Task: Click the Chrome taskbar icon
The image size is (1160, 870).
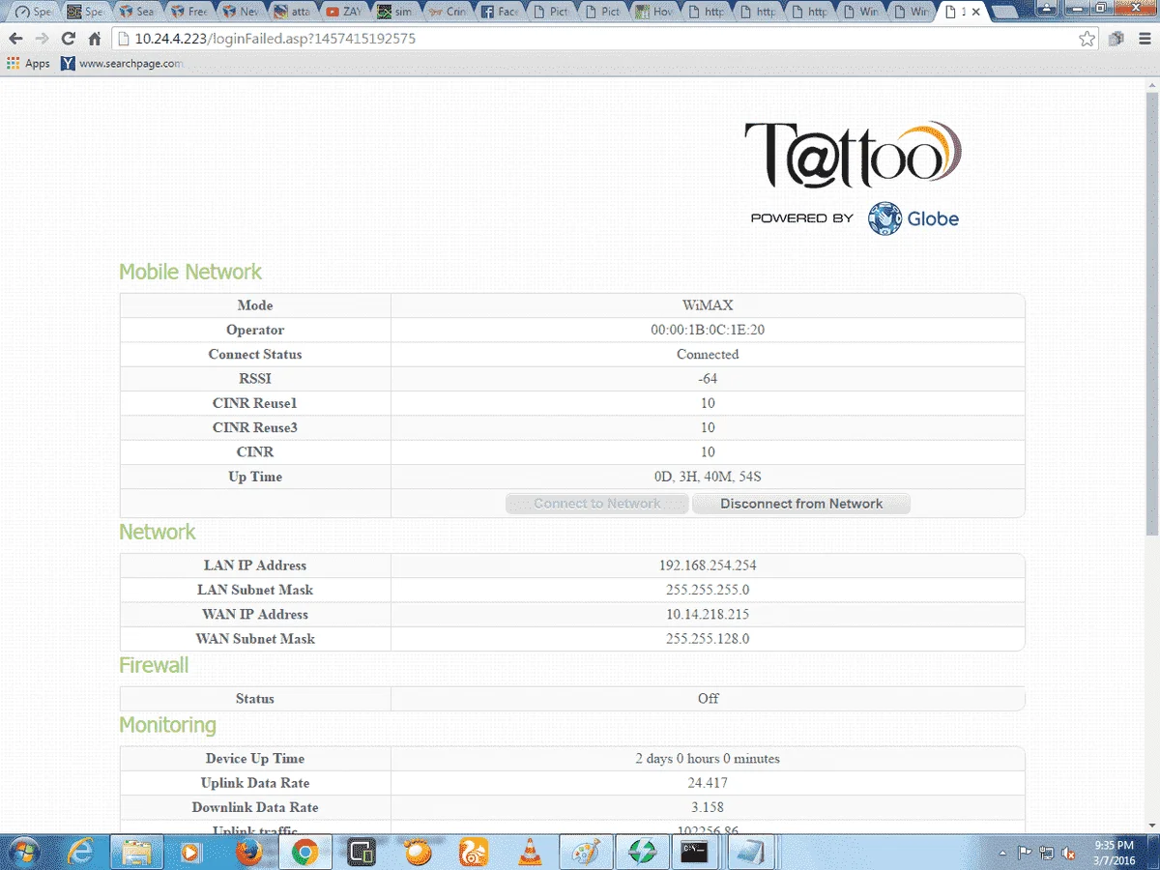Action: pos(305,852)
